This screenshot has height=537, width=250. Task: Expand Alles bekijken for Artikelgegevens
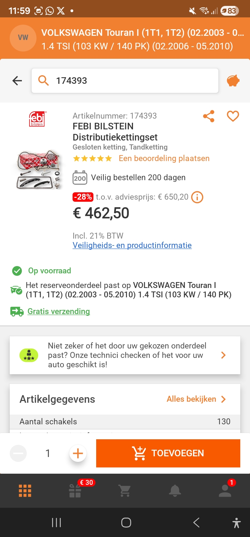click(x=196, y=399)
